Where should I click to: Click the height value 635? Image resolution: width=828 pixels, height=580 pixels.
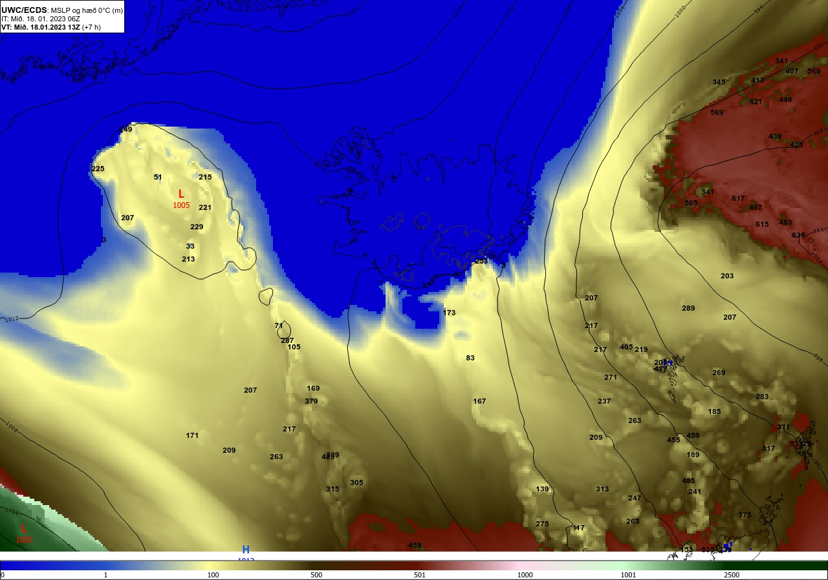pyautogui.click(x=798, y=235)
